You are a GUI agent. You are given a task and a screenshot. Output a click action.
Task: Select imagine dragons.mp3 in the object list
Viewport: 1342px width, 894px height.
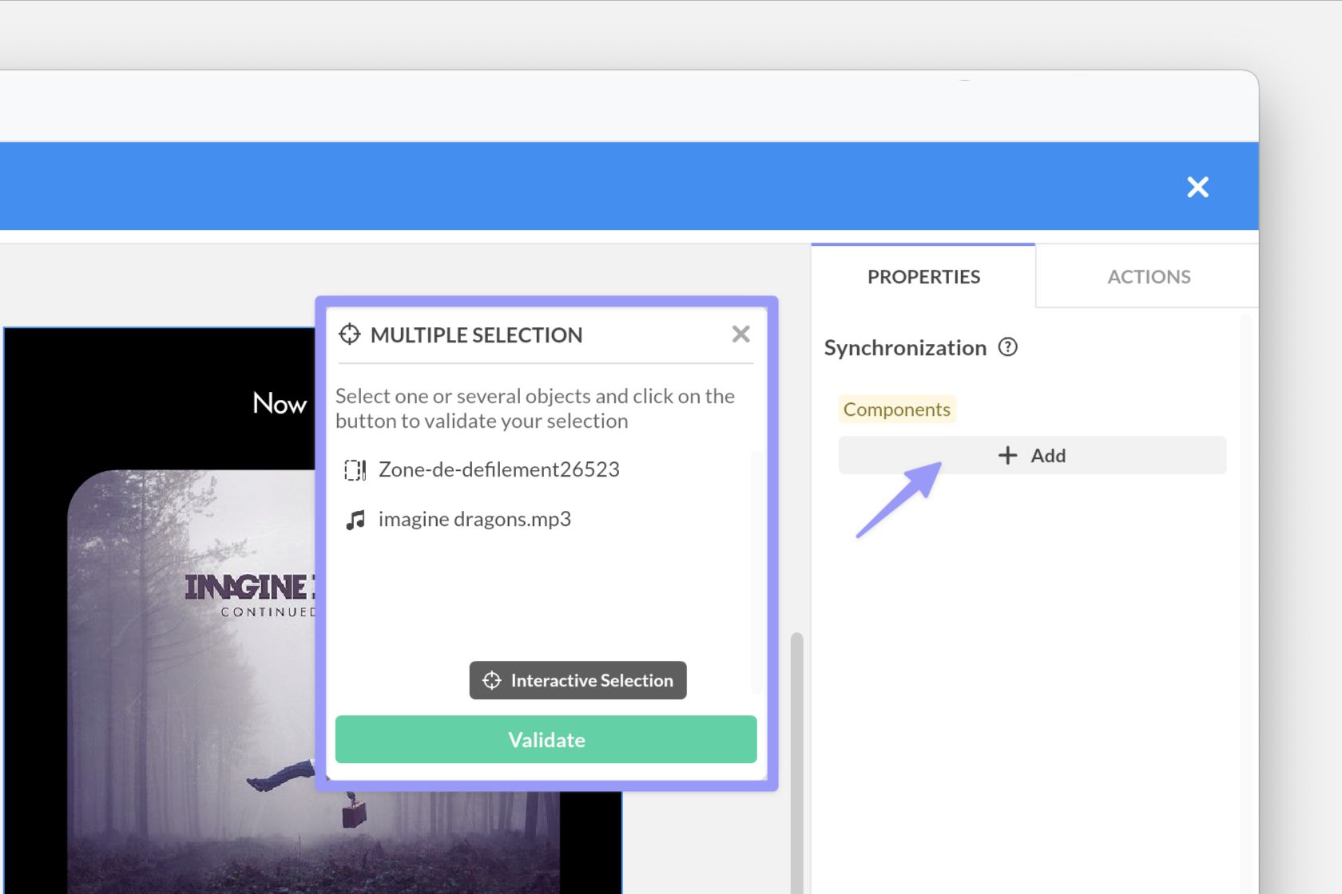[474, 520]
